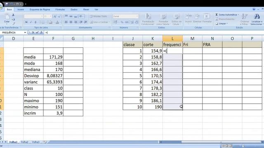Open Tipo de Letra dialog launcher
The height and width of the screenshot is (148, 264).
[x=61, y=28]
